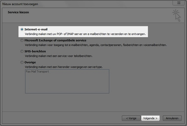Click the sparkling cursor wizard icon
The width and height of the screenshot is (187, 126).
coord(177,15)
